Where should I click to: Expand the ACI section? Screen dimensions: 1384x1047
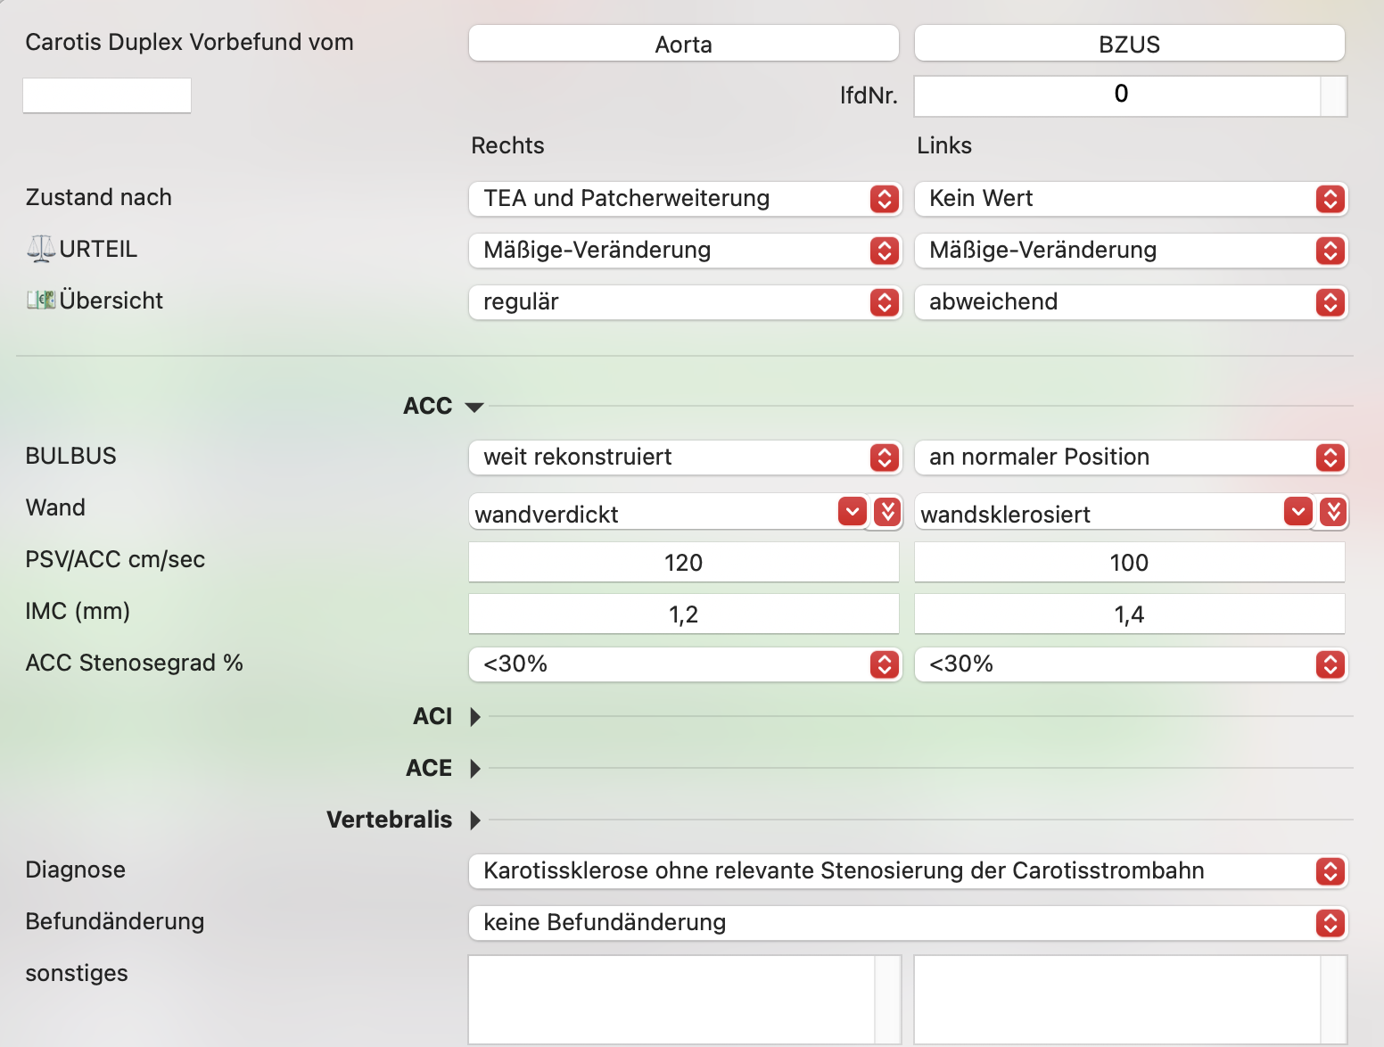coord(475,717)
